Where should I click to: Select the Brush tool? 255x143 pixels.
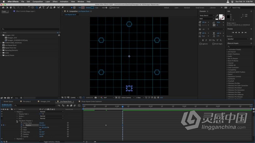click(48, 8)
